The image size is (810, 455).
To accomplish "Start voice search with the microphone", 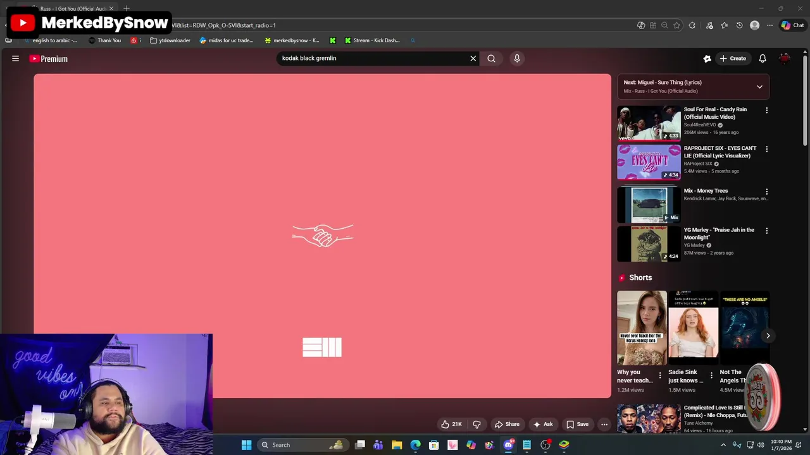I will (x=517, y=58).
